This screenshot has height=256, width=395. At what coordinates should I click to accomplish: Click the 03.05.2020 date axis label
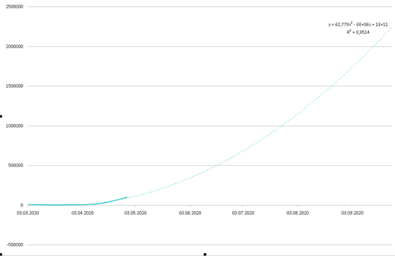[135, 213]
